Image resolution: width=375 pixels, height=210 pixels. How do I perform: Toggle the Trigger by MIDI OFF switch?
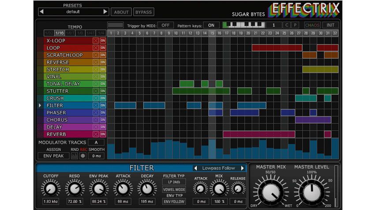165,25
